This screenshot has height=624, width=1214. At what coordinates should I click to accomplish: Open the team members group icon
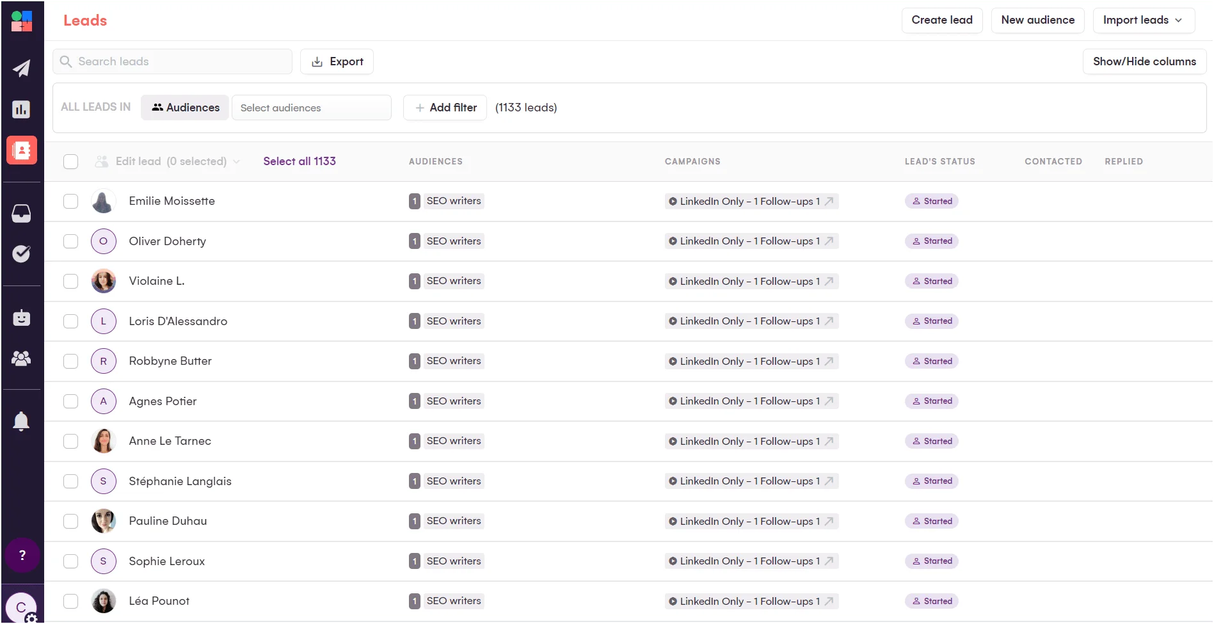point(22,358)
